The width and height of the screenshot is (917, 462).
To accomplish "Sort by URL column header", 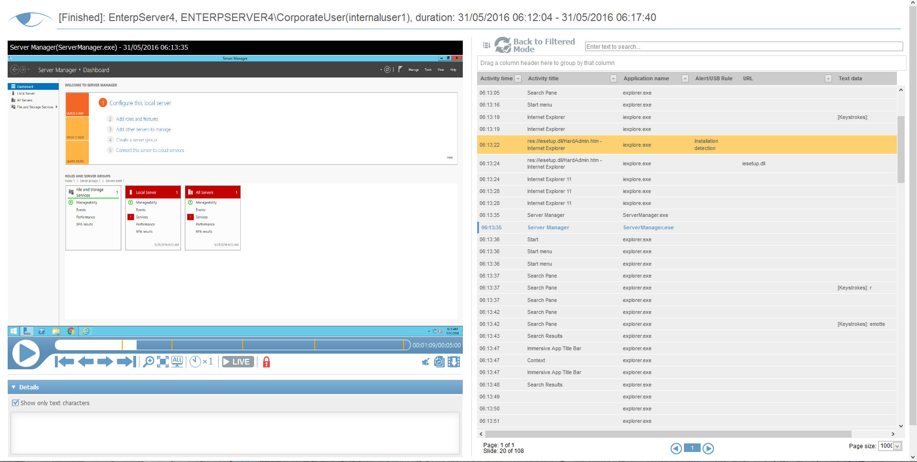I will (x=747, y=78).
